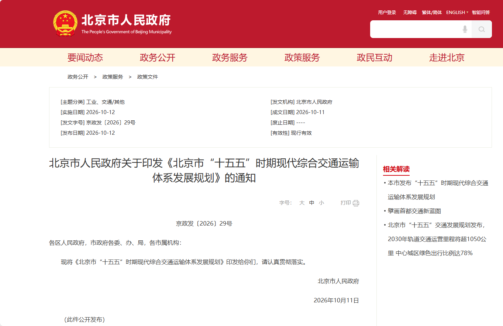Image resolution: width=503 pixels, height=326 pixels.
Task: Click the 实施日期 value 2026-10-12
Action: (x=100, y=112)
